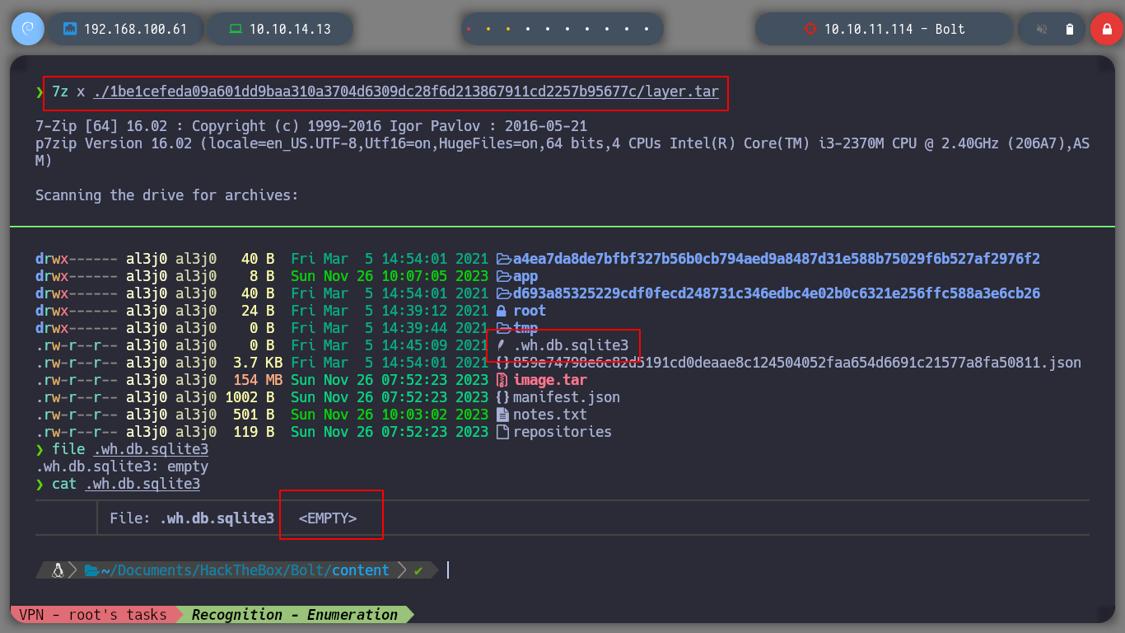The width and height of the screenshot is (1125, 633).
Task: Switch to Recognition - Enumeration tab
Action: [295, 615]
